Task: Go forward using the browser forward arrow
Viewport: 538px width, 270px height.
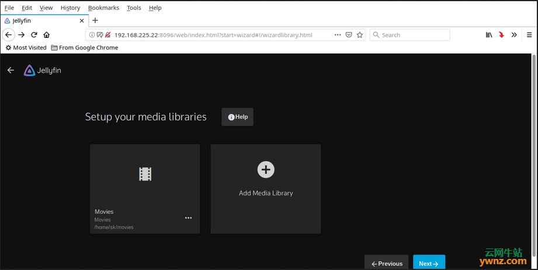Action: 21,34
